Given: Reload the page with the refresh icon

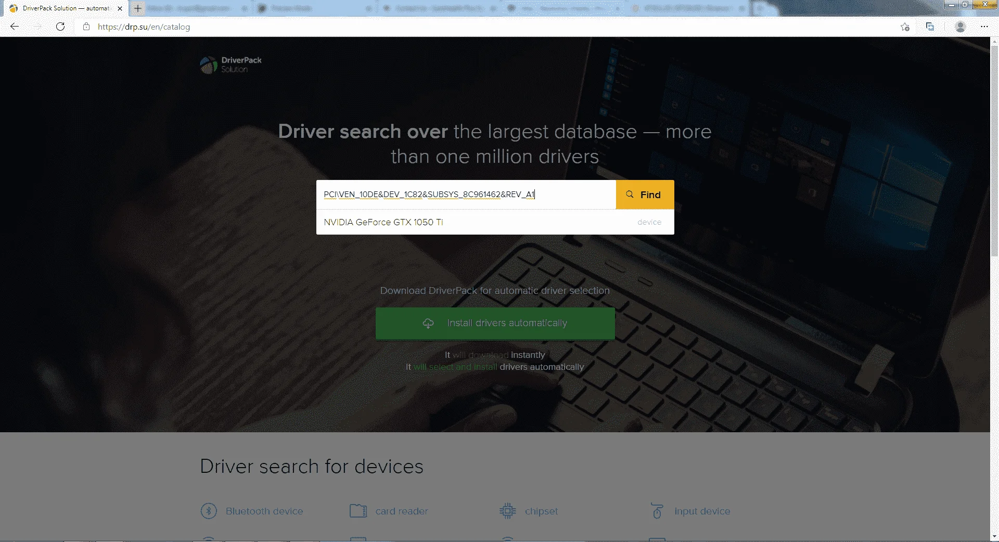Looking at the screenshot, I should point(60,27).
